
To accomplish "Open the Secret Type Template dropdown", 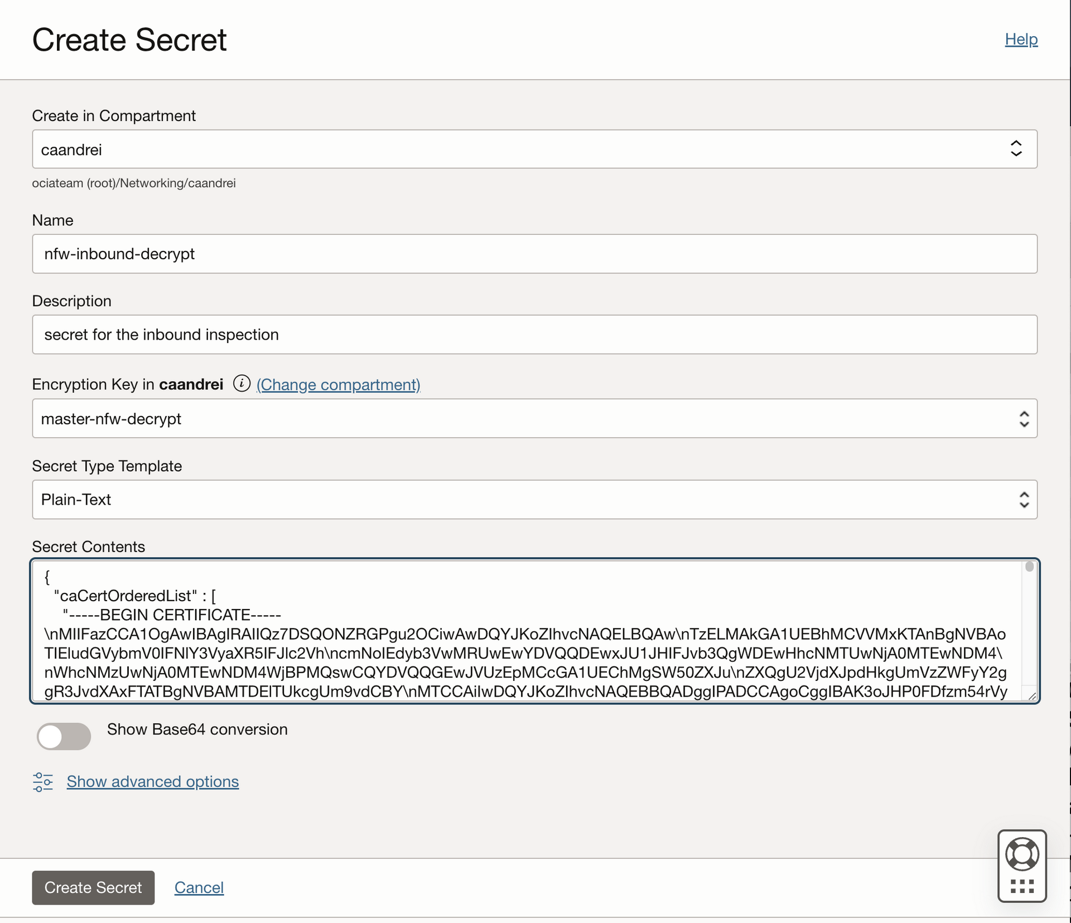I will point(534,500).
